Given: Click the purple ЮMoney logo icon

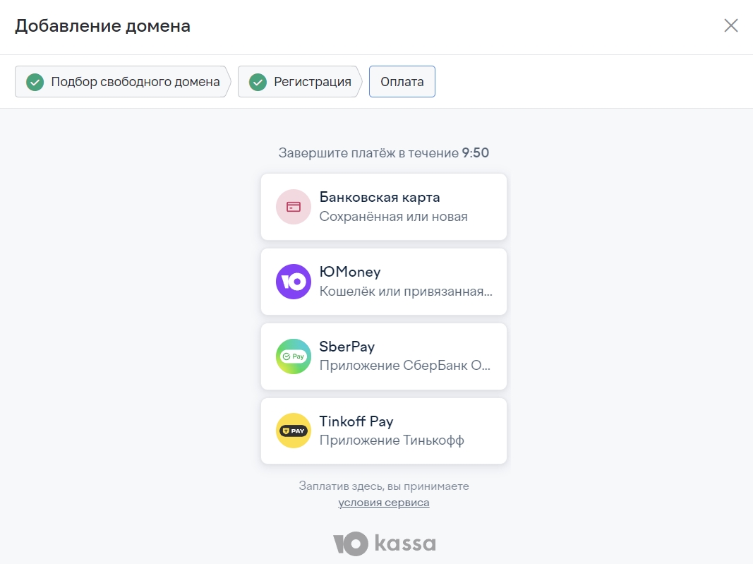Looking at the screenshot, I should click(294, 282).
